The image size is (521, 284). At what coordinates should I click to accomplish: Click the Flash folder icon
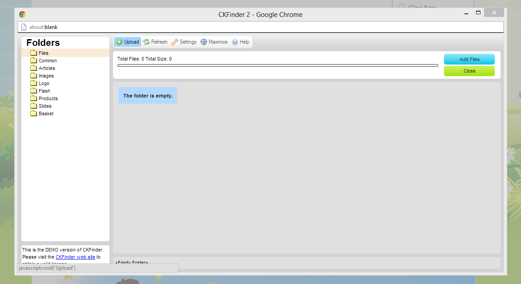coord(33,91)
